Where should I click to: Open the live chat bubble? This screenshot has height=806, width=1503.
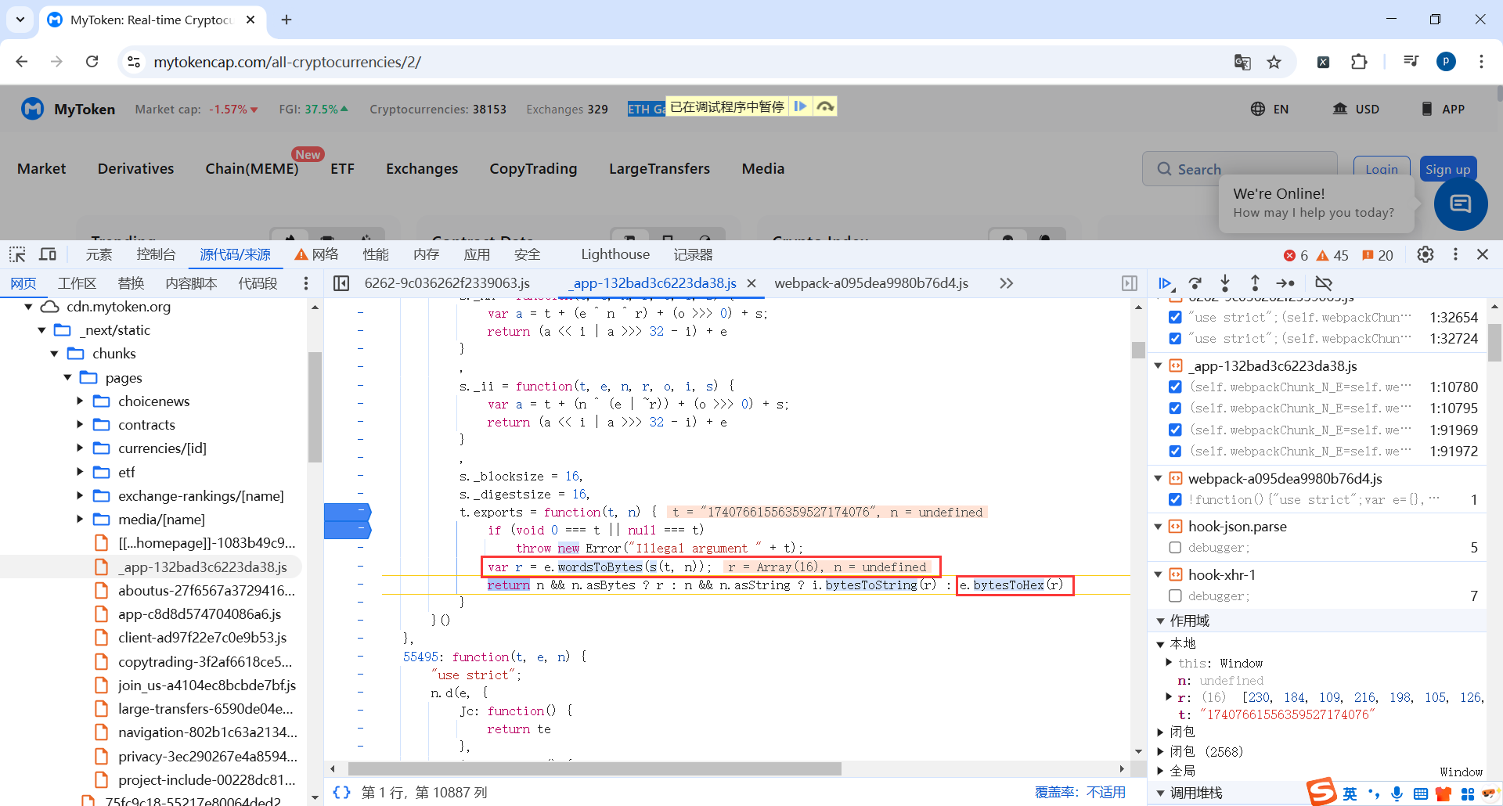coord(1461,204)
